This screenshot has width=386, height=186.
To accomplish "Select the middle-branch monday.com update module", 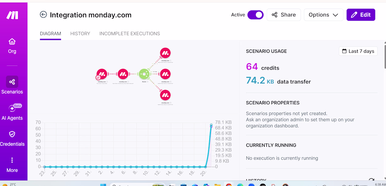I will click(x=165, y=74).
